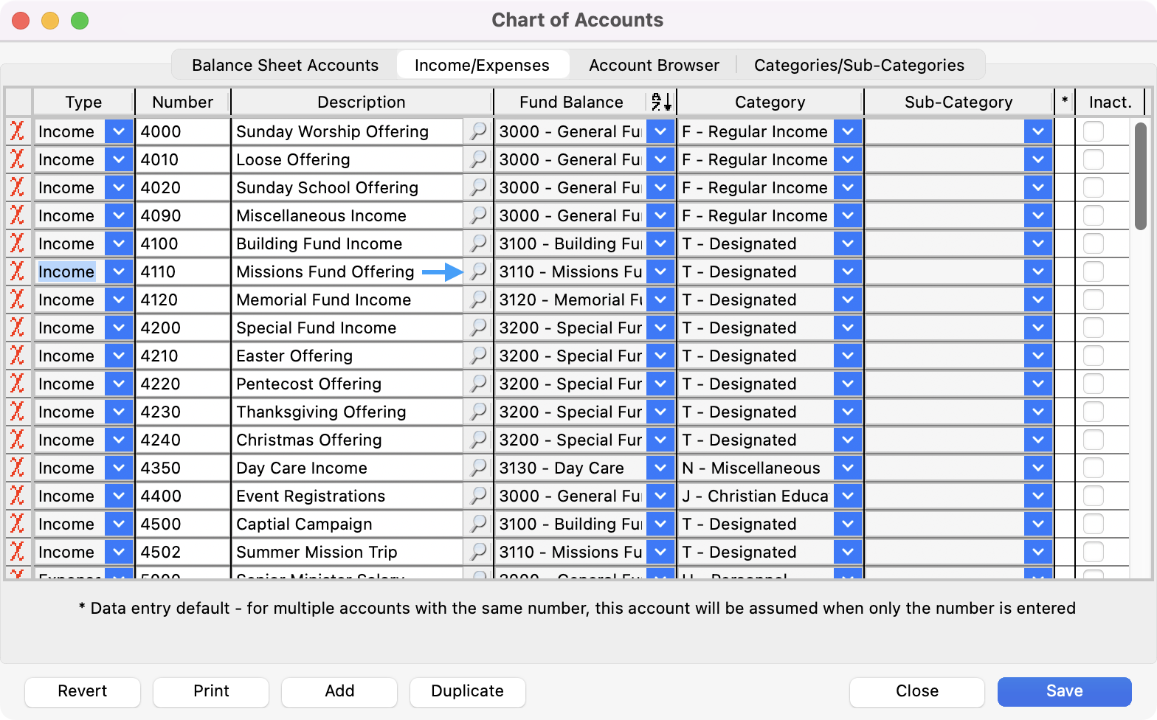Image resolution: width=1157 pixels, height=720 pixels.
Task: Open Fund Balance dropdown for Memorial Fund Income
Action: [x=660, y=300]
